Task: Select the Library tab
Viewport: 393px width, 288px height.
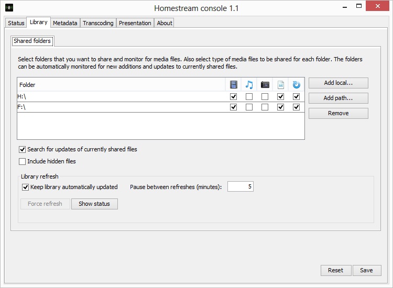Action: (x=39, y=23)
